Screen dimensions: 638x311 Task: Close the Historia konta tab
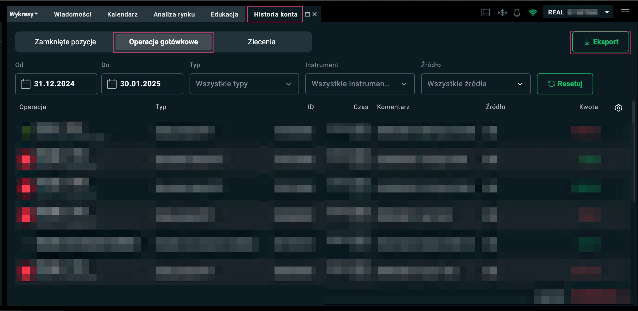pos(315,14)
